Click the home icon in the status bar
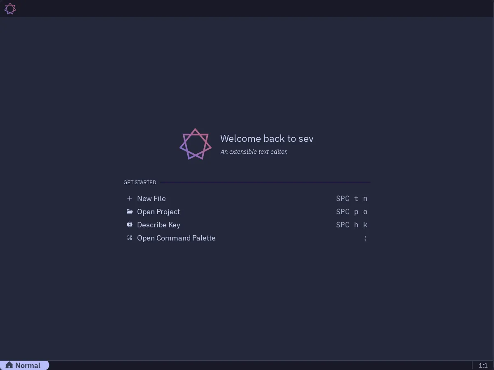 coord(9,365)
